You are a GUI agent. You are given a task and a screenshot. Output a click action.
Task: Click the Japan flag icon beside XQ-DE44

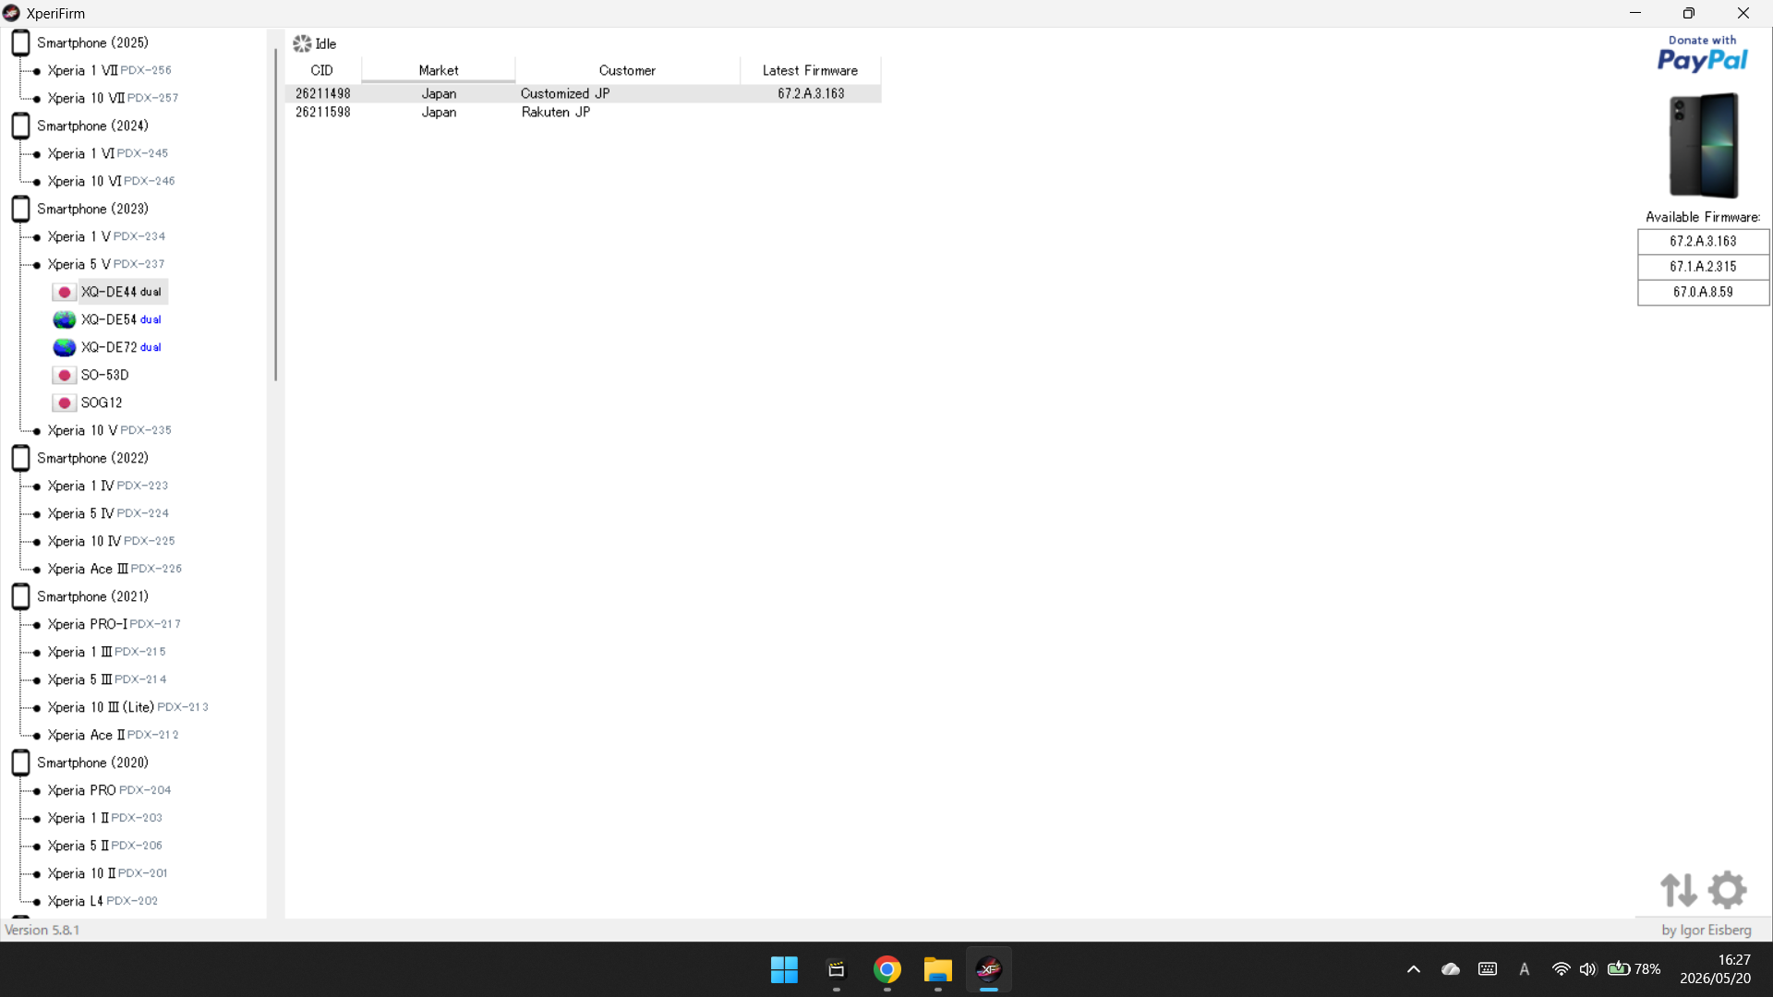(x=64, y=292)
